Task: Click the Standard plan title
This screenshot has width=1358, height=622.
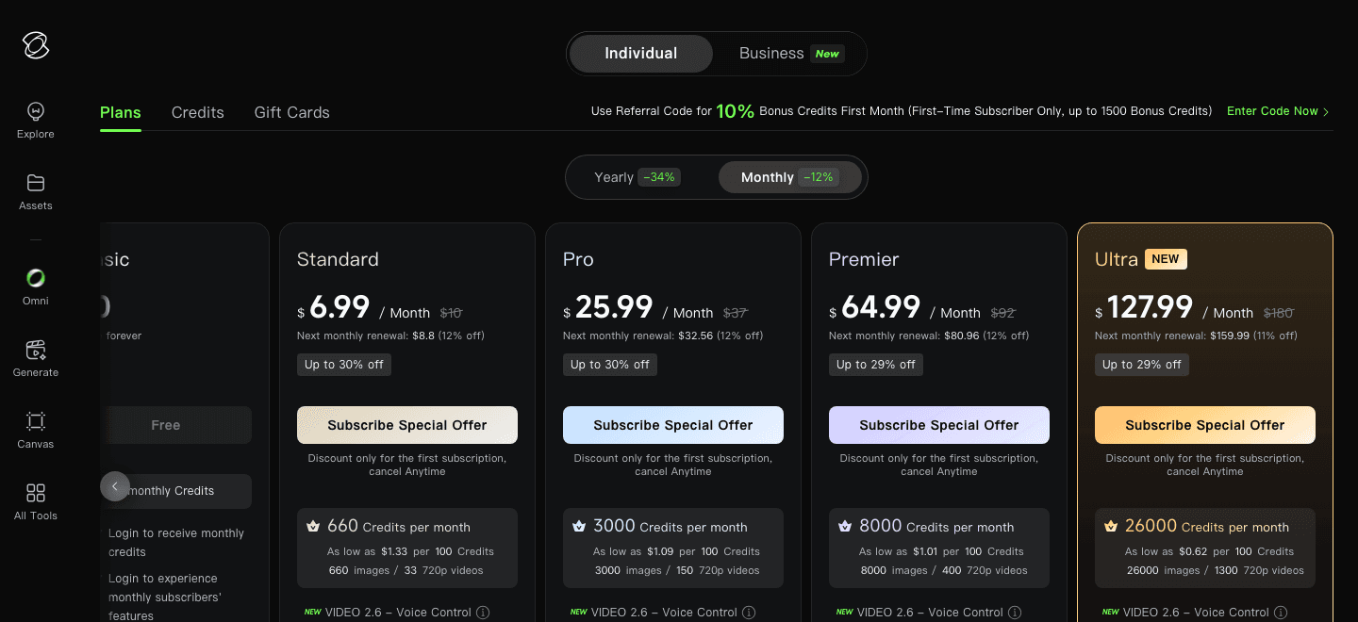Action: coord(338,259)
